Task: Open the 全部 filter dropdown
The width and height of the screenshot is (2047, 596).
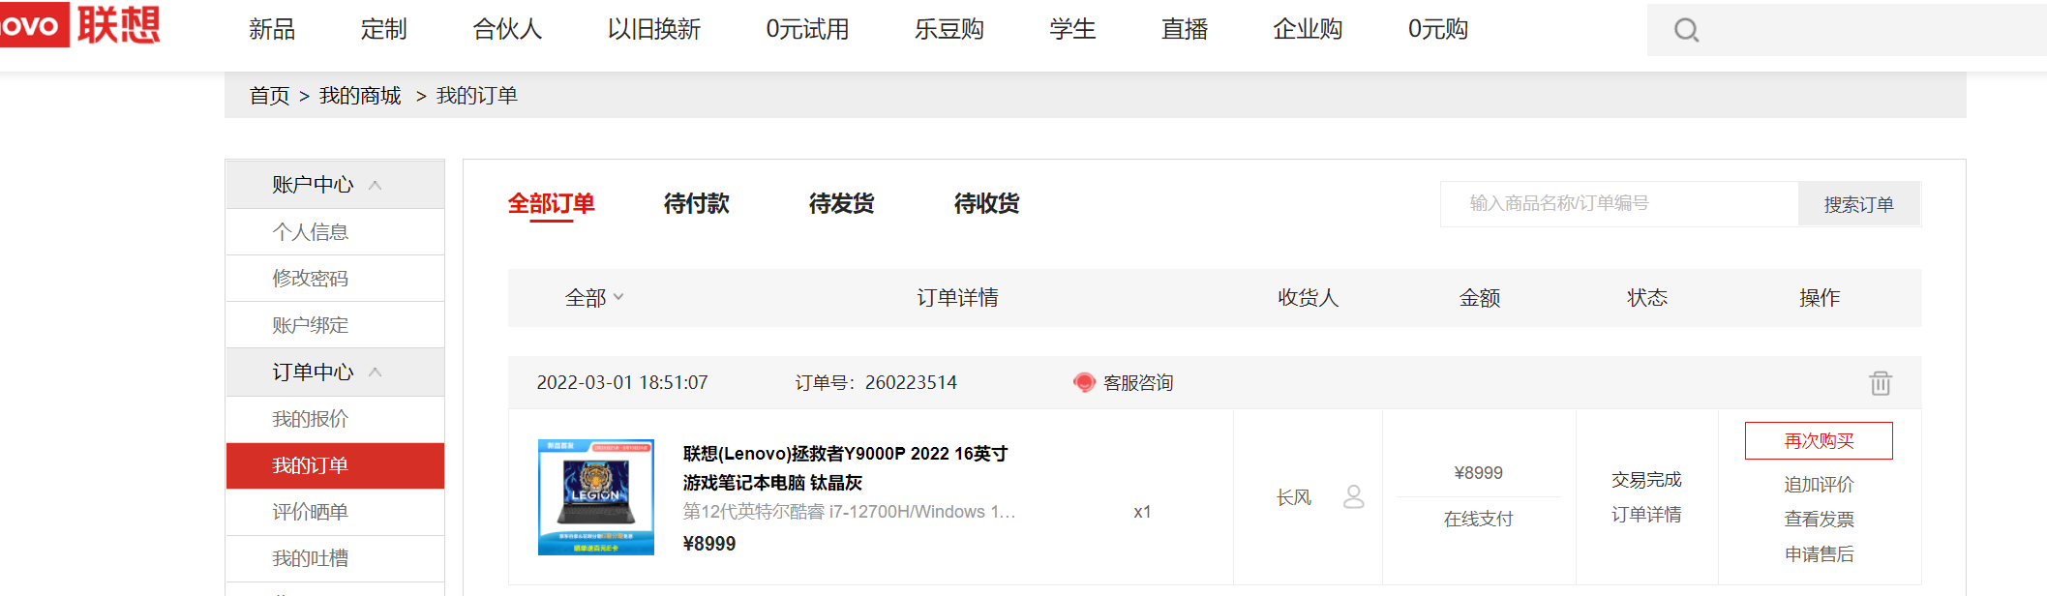Action: coord(594,298)
